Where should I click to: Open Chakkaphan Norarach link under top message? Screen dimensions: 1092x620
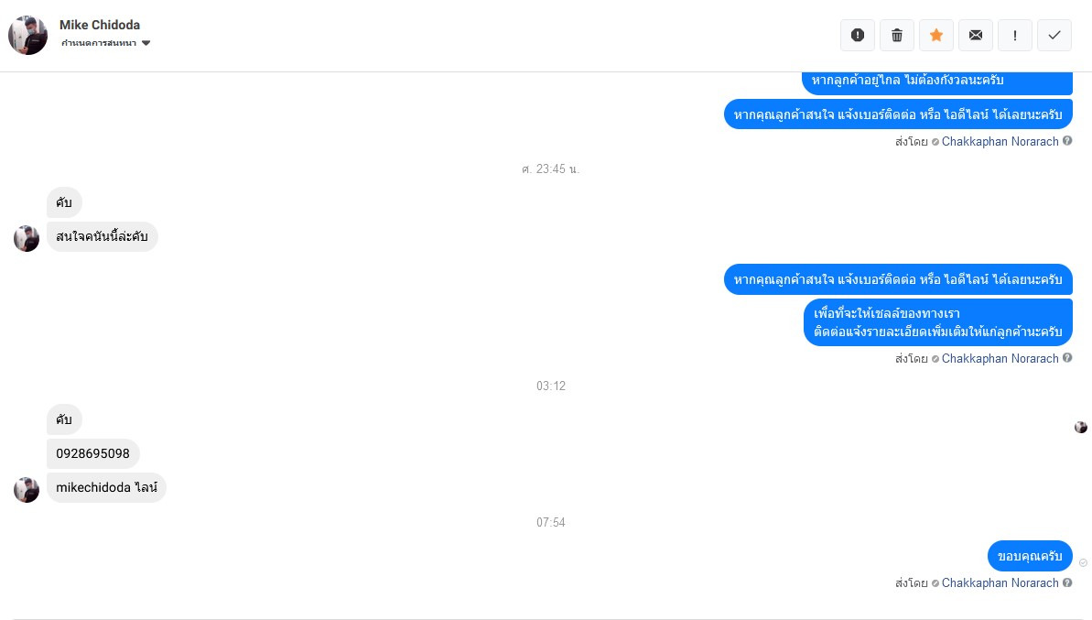pos(1000,141)
